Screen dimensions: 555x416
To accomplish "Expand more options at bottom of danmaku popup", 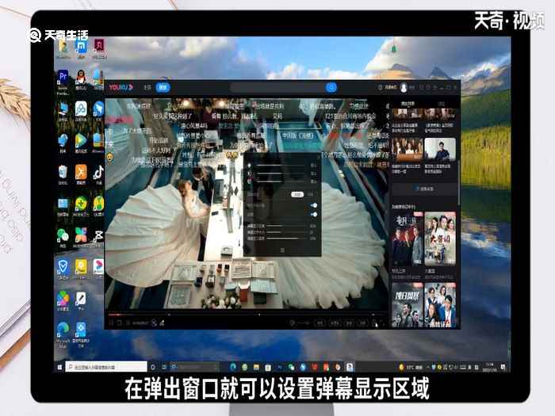I will click(282, 250).
